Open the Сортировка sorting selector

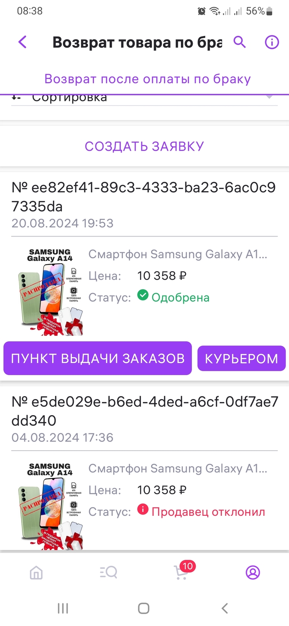coord(144,98)
